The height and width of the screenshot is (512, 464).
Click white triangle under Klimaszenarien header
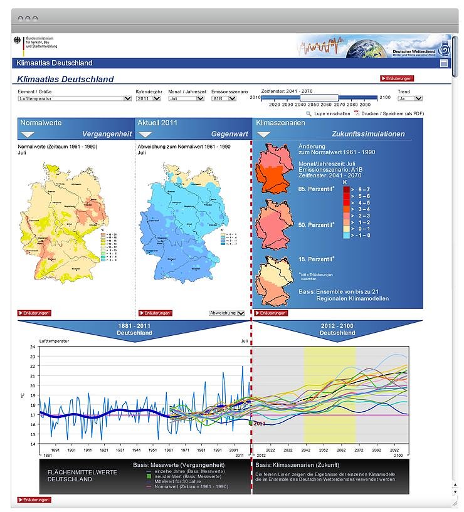(264, 134)
